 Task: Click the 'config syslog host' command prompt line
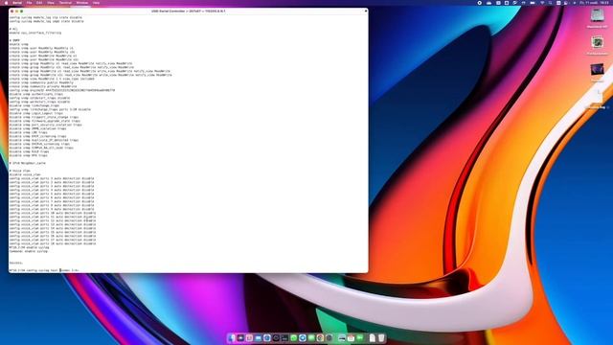pos(44,270)
